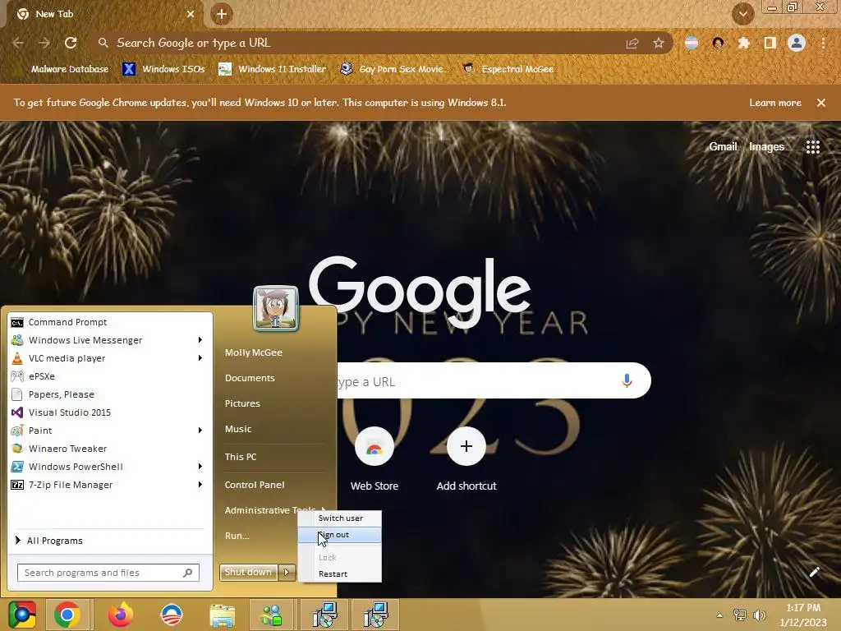Expand the Windows PowerShell submenu arrow
Image resolution: width=841 pixels, height=631 pixels.
[200, 467]
